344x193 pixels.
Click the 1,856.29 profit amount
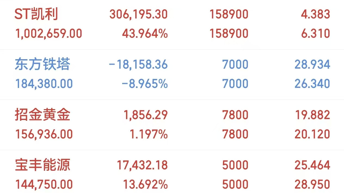146,115
